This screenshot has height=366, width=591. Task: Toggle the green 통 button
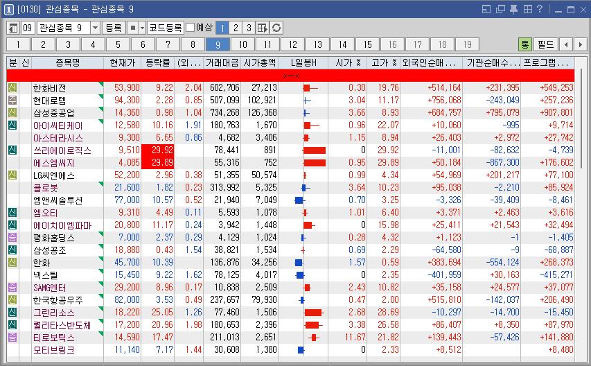click(x=524, y=44)
